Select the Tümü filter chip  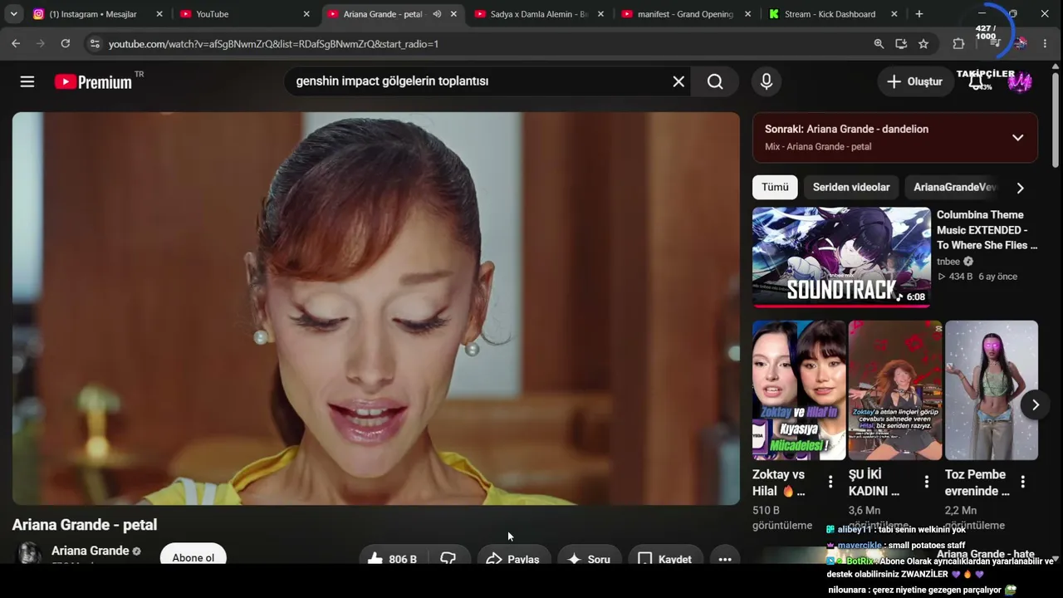(x=775, y=188)
